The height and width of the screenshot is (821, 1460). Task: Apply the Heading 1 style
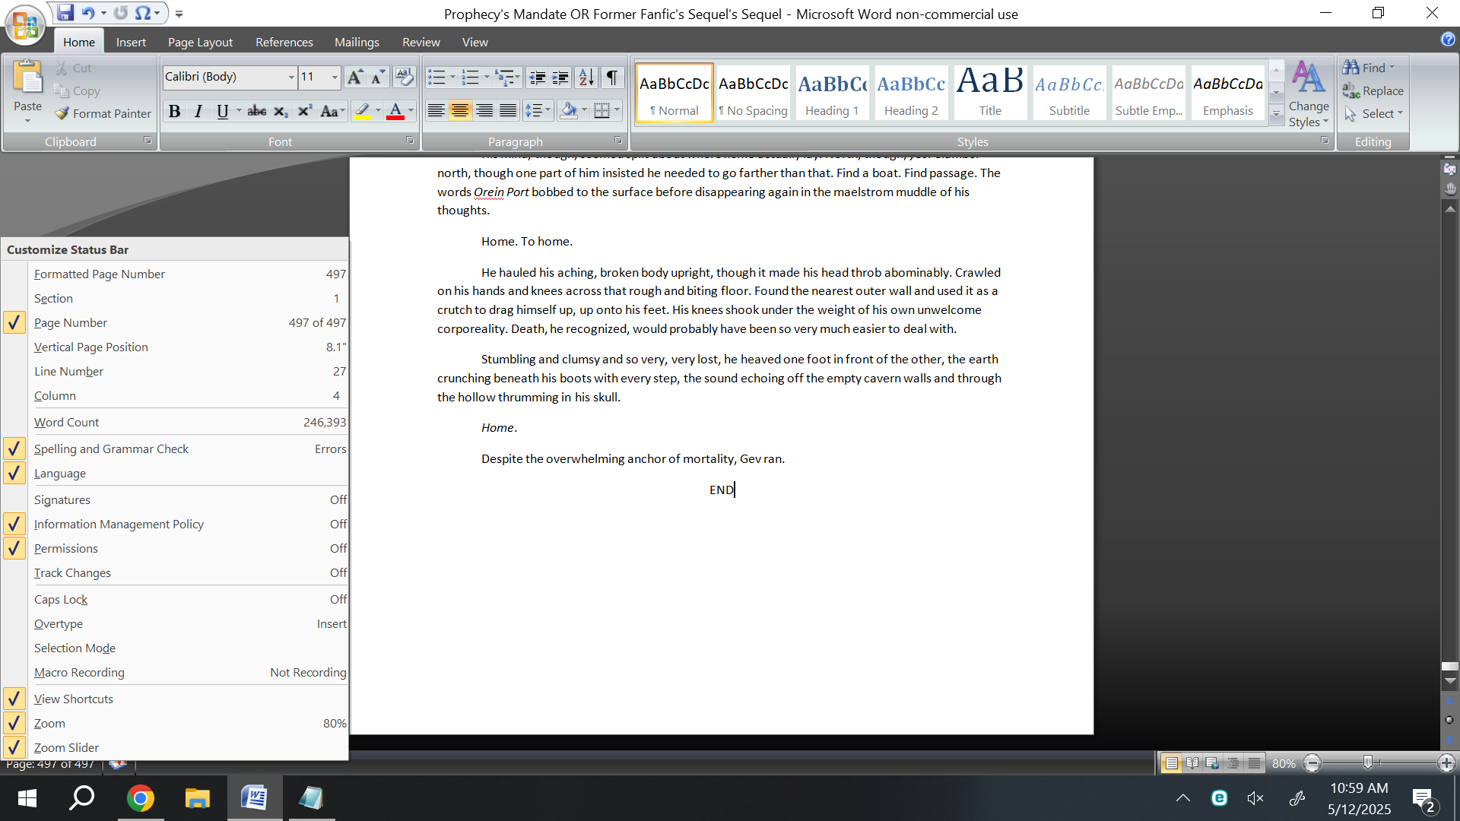[x=832, y=92]
